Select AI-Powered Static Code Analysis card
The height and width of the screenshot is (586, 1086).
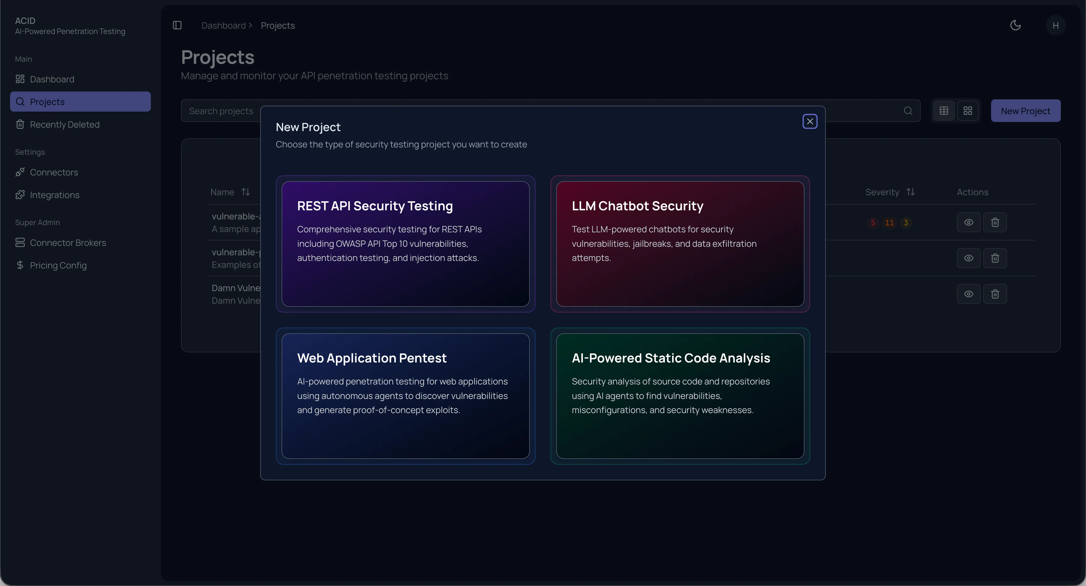tap(680, 396)
